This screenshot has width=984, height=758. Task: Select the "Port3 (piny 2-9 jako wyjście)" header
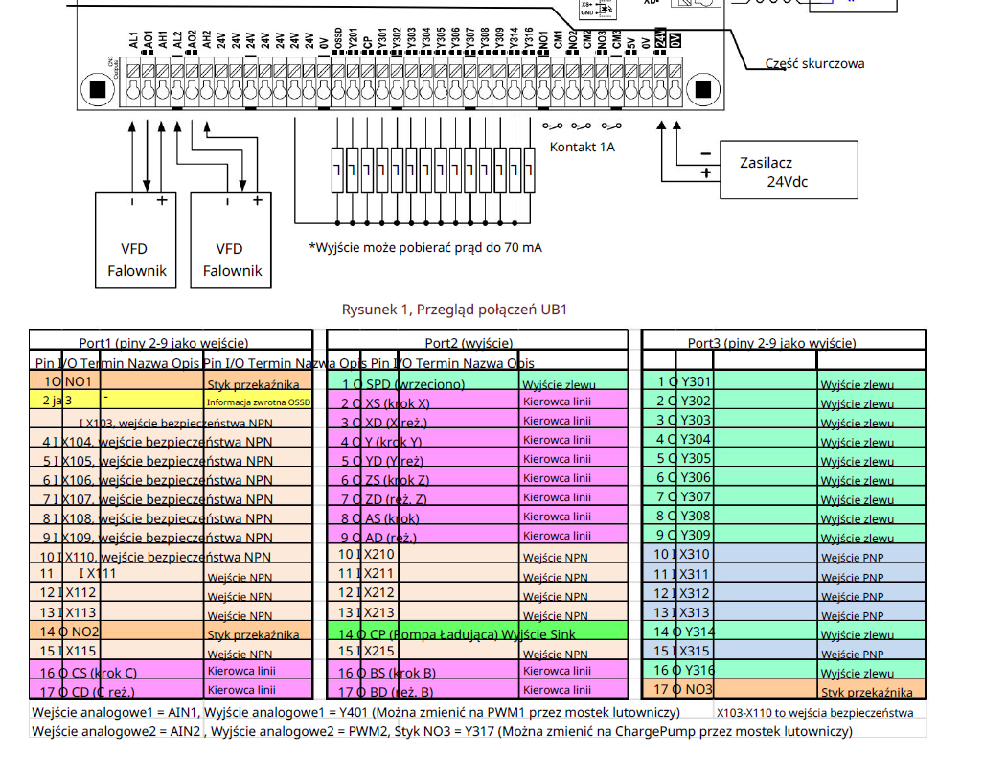[772, 343]
